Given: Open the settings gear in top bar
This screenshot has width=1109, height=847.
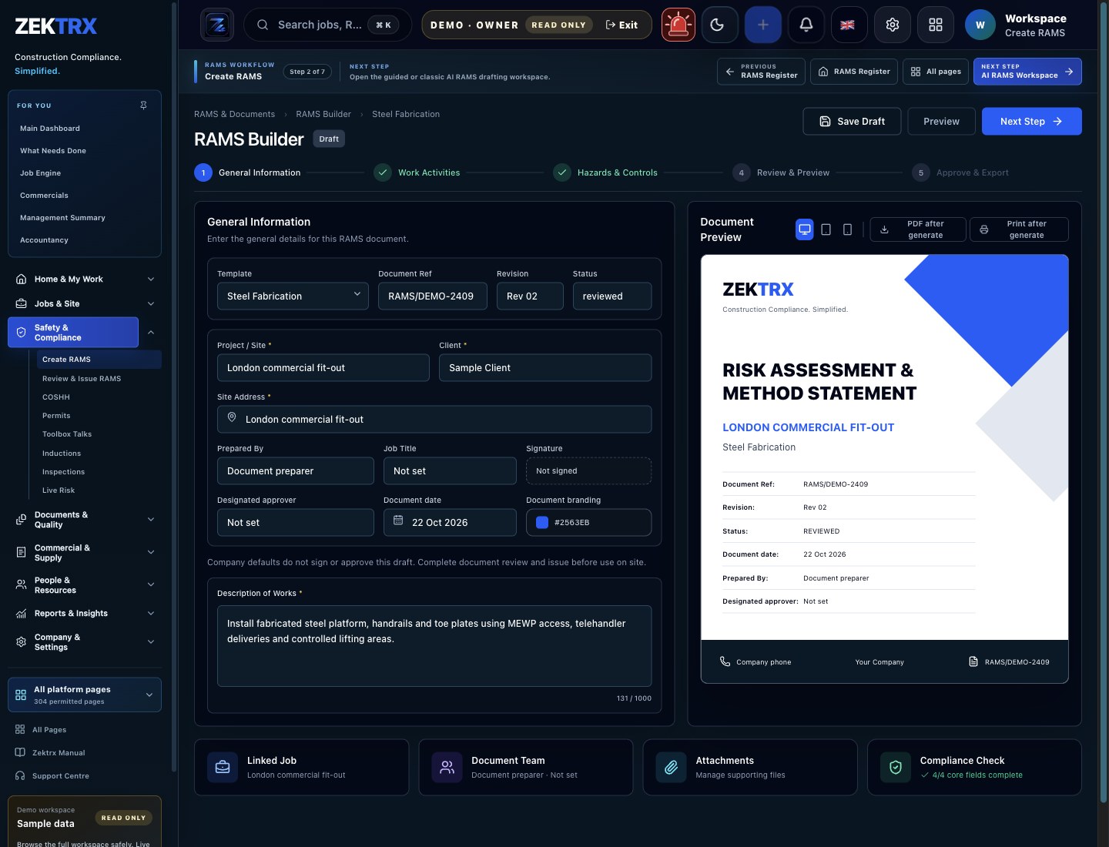Looking at the screenshot, I should coord(892,25).
